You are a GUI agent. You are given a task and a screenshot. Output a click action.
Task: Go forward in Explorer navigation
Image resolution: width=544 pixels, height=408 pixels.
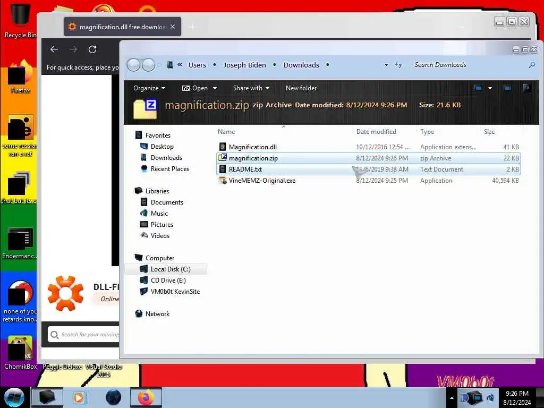click(x=149, y=65)
